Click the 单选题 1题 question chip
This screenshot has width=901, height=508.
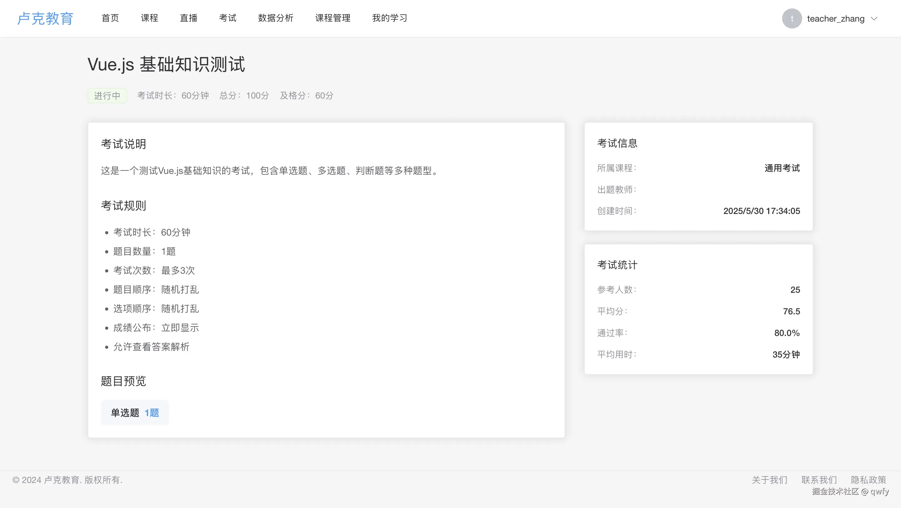pos(135,413)
